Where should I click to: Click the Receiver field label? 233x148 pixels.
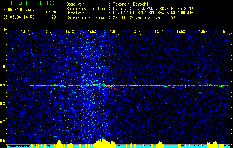coord(75,13)
